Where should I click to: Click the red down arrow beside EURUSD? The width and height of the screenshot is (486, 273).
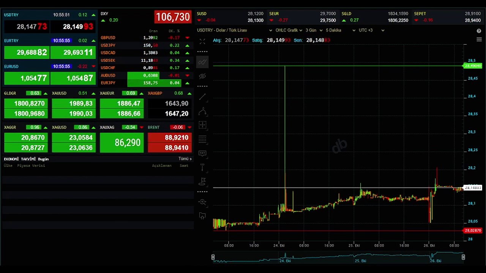(93, 66)
